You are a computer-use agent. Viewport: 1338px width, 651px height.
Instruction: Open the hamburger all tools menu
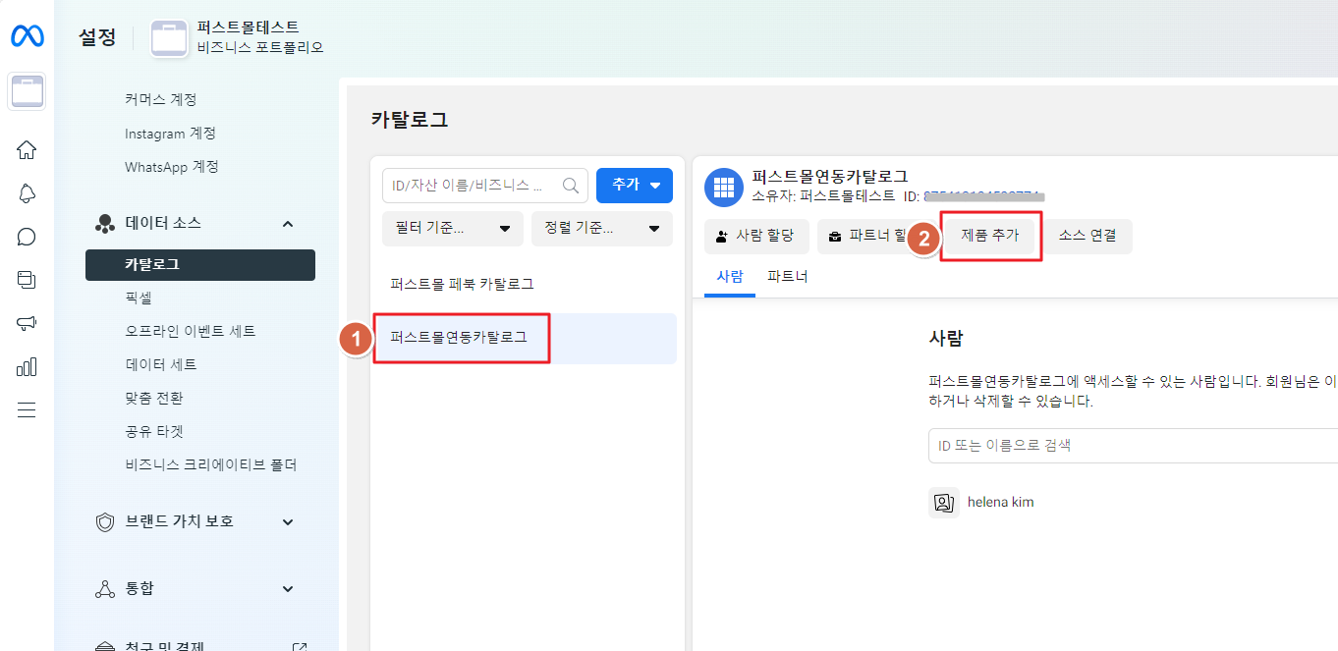click(27, 410)
